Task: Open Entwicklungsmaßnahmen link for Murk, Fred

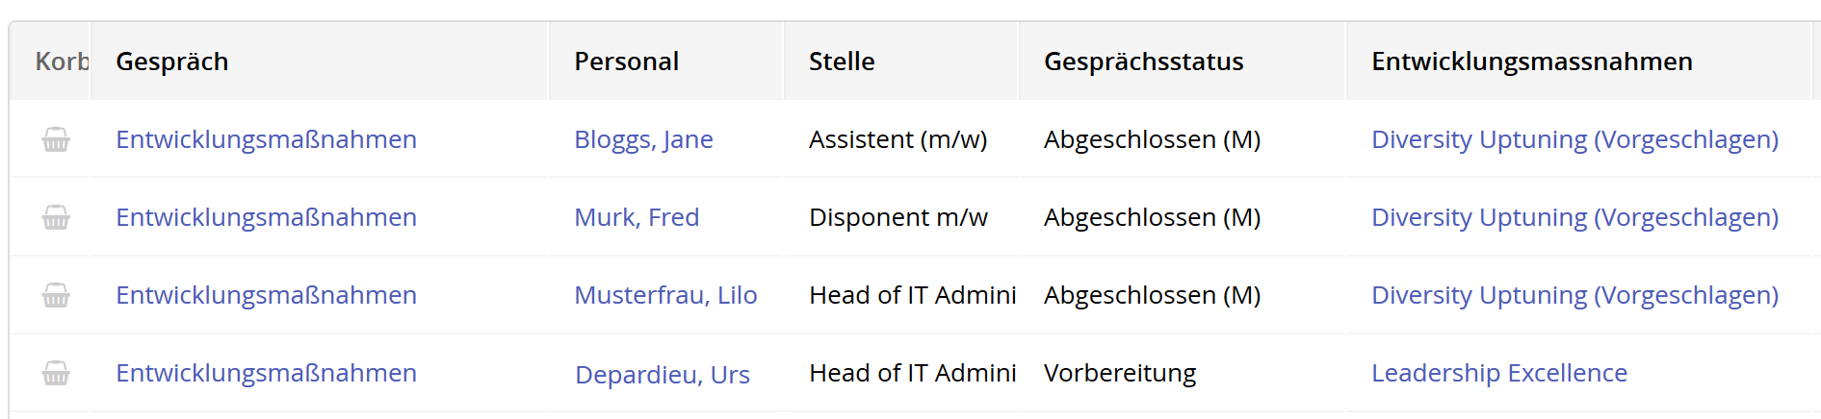Action: pyautogui.click(x=266, y=217)
